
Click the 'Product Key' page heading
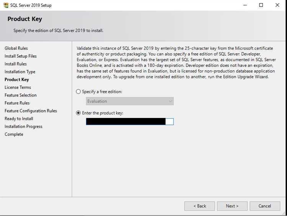point(25,19)
